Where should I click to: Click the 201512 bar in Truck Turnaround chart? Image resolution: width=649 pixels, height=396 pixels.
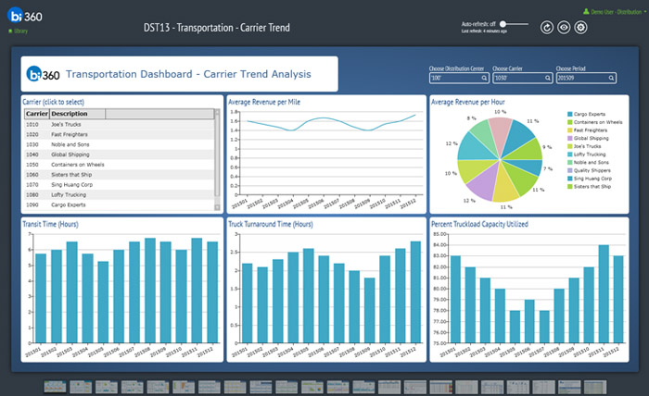click(415, 292)
